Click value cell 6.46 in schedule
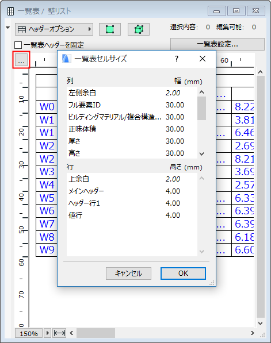 [x=243, y=133]
